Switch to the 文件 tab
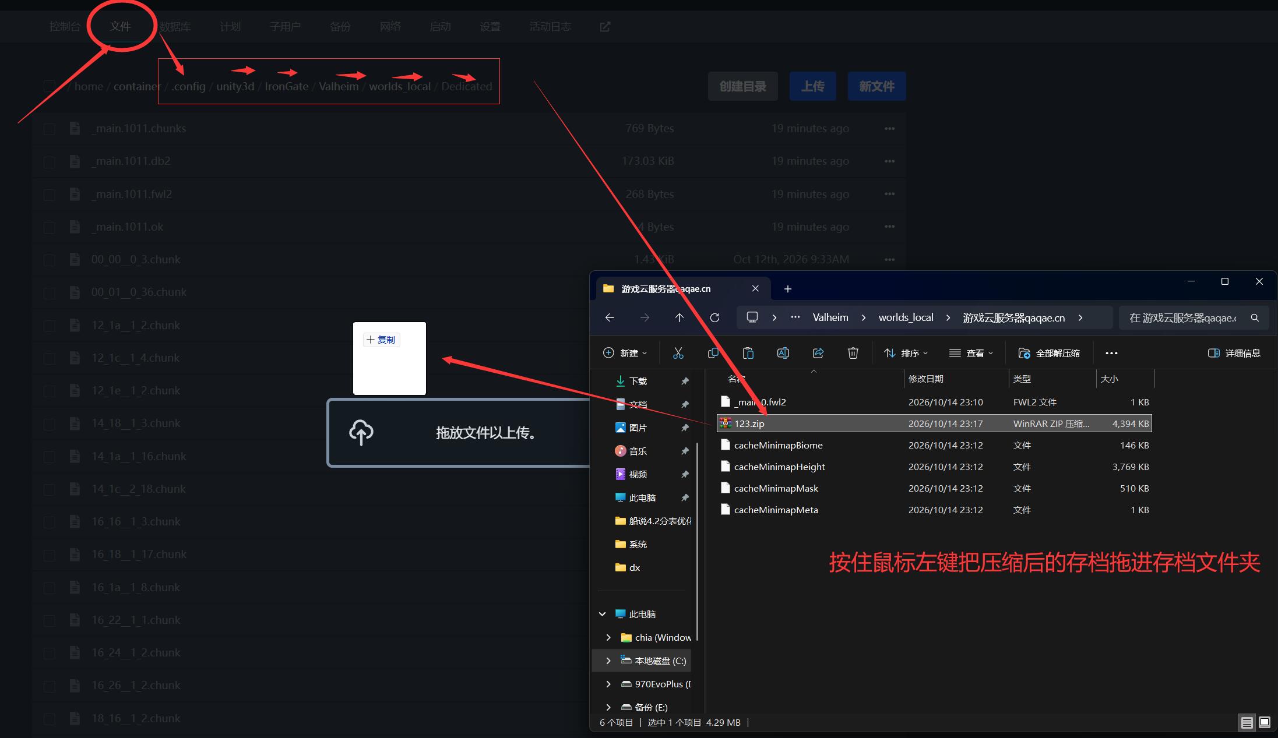Screen dimensions: 1278x738 [x=121, y=27]
